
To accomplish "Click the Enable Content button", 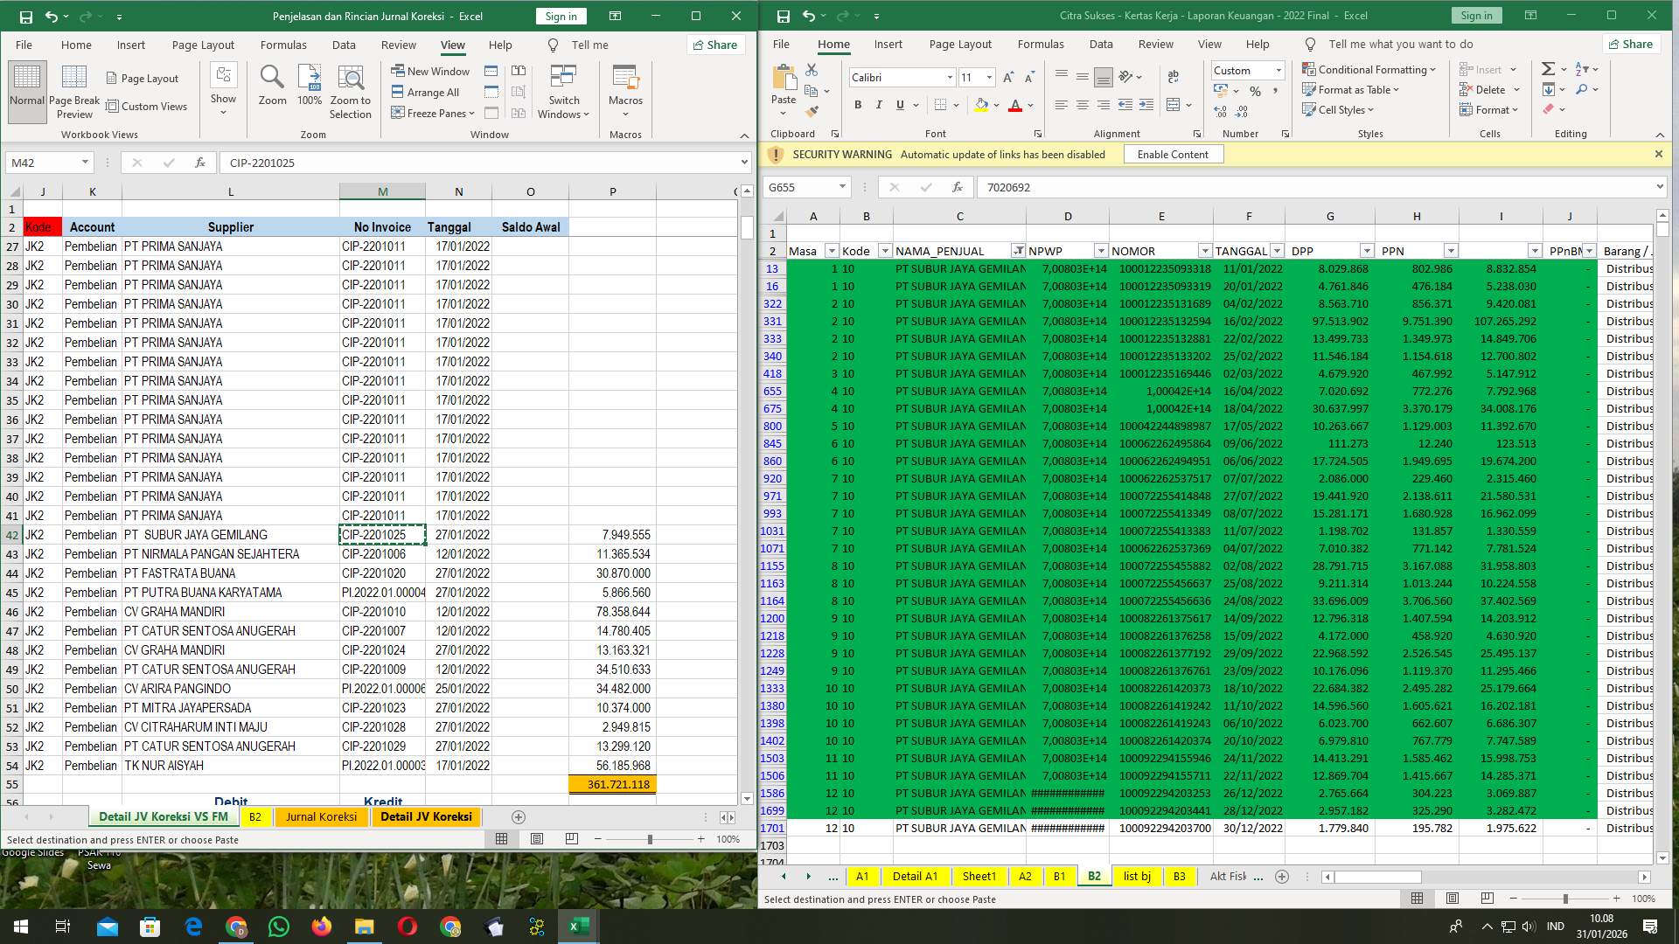I will (1173, 154).
